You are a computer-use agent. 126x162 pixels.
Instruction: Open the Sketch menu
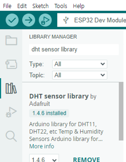[41, 6]
